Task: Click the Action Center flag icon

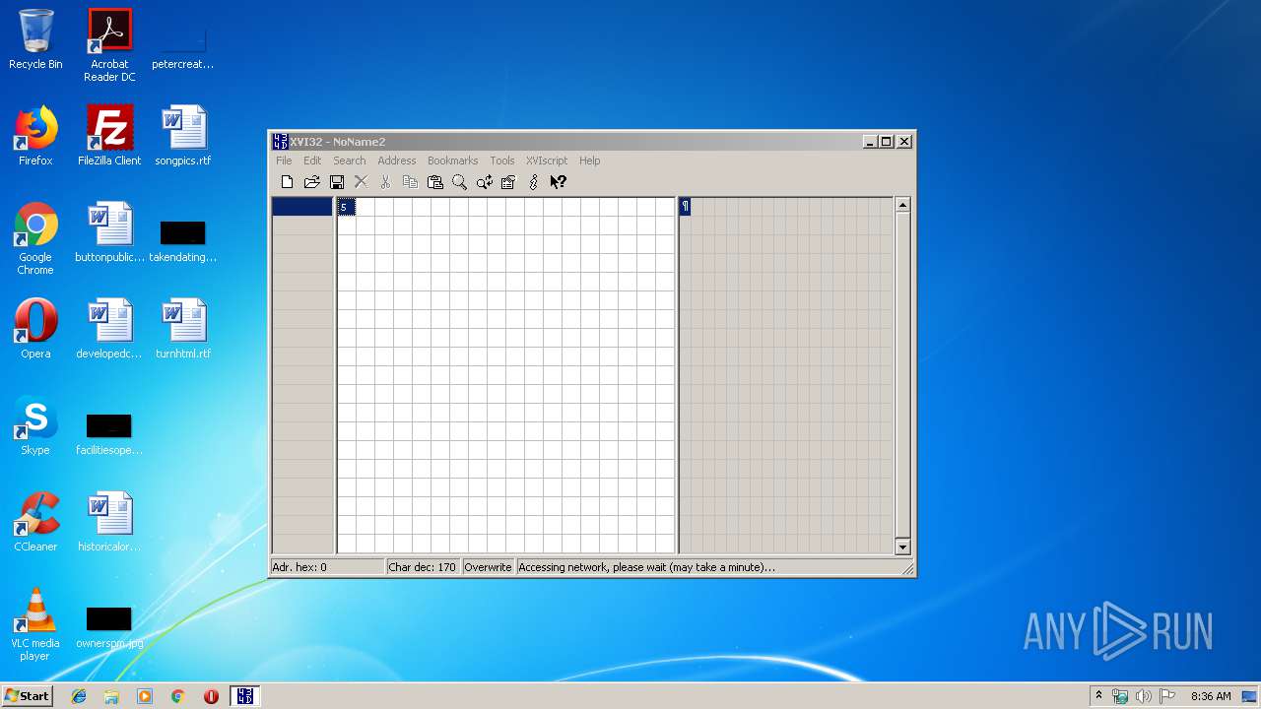Action: [x=1166, y=696]
